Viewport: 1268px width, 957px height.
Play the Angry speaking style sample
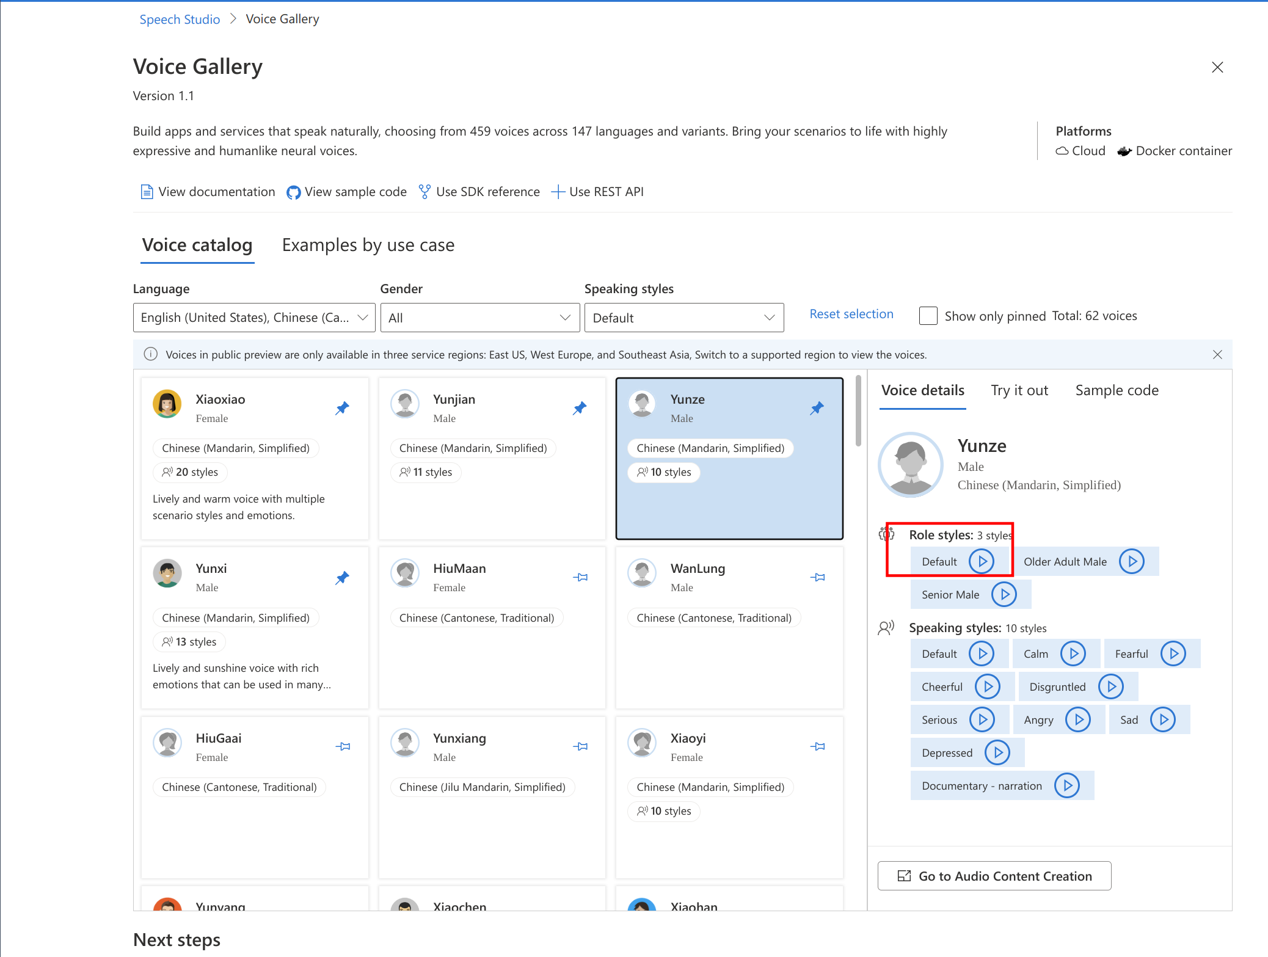[1078, 719]
